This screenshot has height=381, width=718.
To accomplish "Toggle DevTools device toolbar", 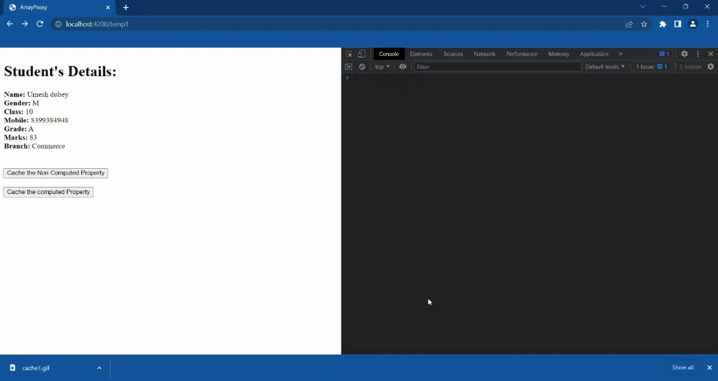I will pyautogui.click(x=362, y=54).
